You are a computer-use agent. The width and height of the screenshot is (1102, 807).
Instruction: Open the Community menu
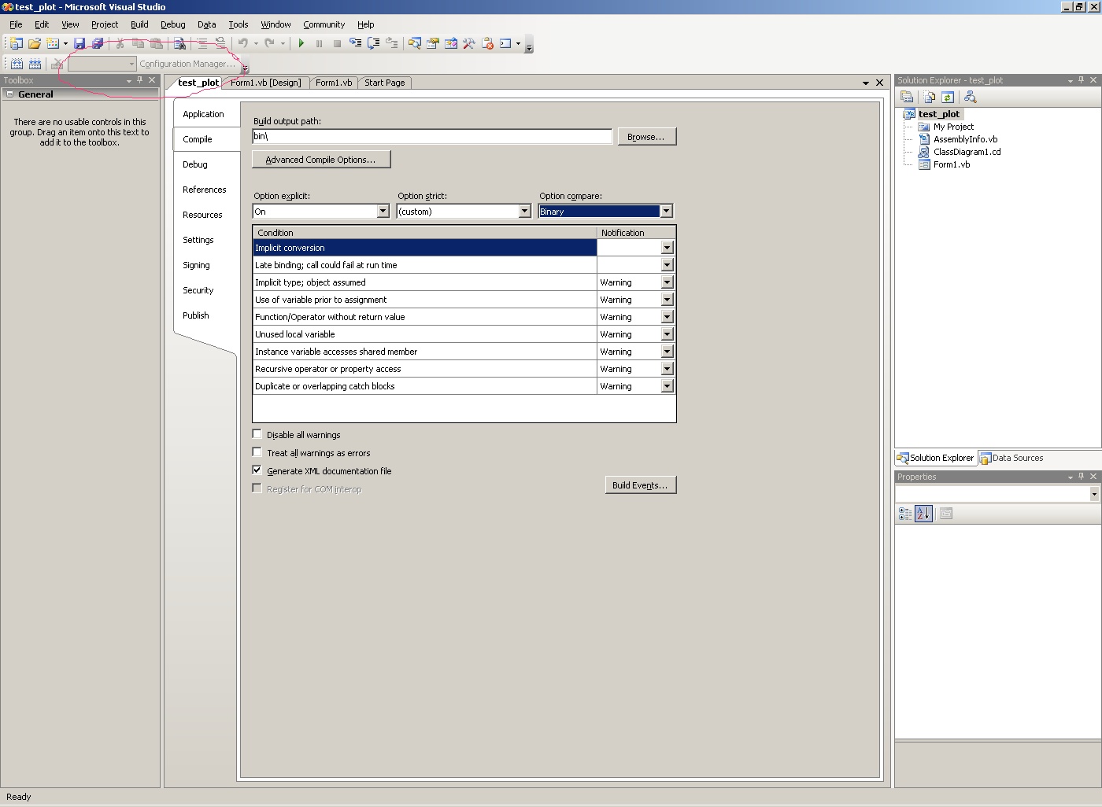point(324,24)
